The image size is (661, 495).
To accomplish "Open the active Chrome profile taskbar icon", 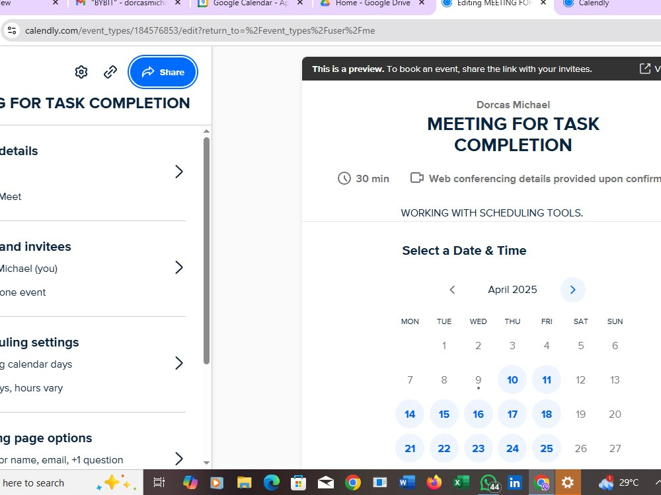I will pos(541,482).
